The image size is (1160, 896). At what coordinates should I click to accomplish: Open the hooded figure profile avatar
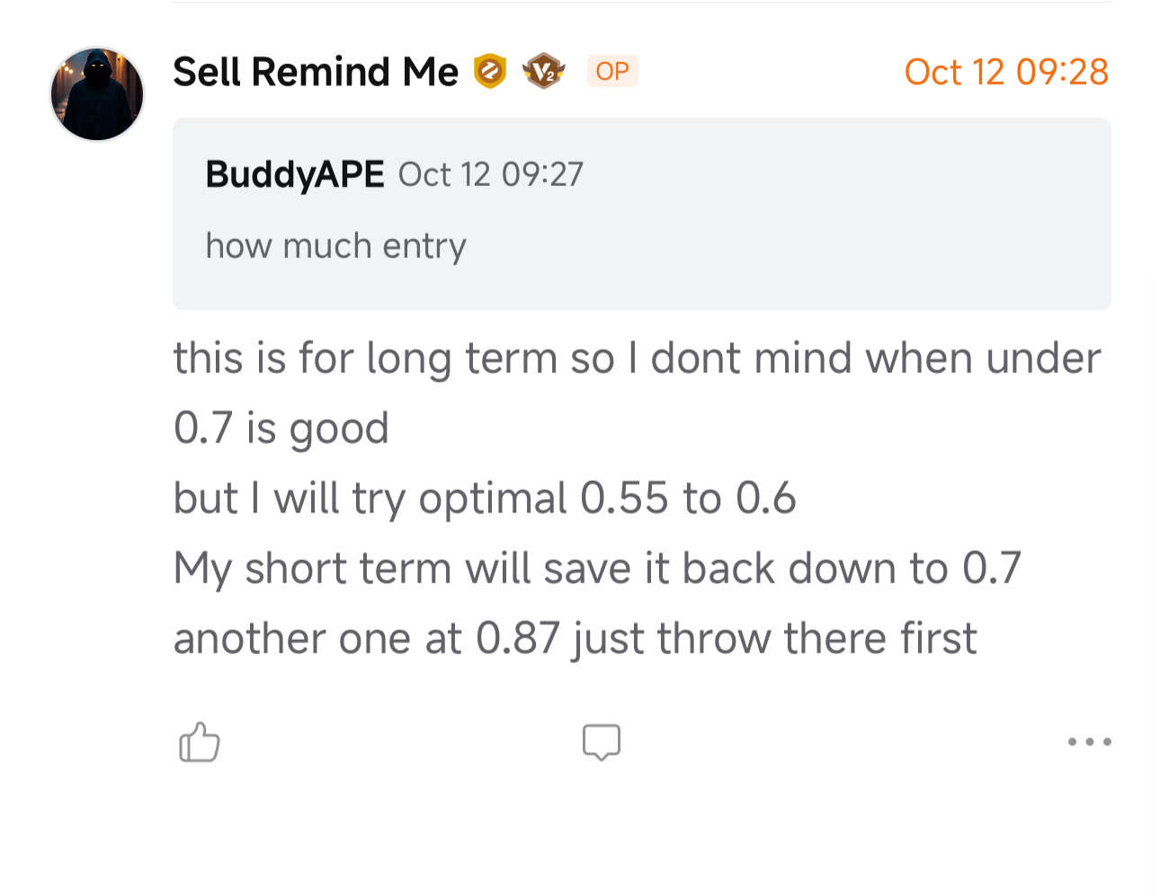point(97,94)
